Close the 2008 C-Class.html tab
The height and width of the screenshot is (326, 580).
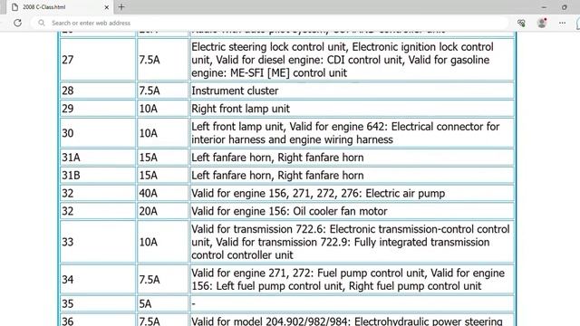click(x=107, y=7)
